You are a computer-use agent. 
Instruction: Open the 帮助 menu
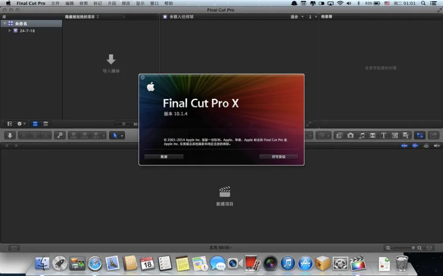(169, 3)
